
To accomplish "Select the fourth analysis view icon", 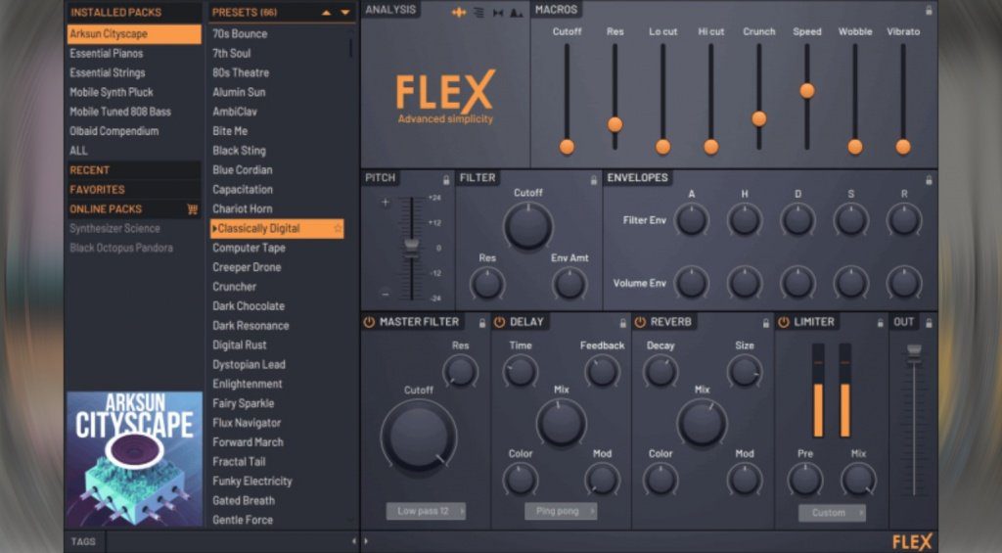I will click(517, 12).
